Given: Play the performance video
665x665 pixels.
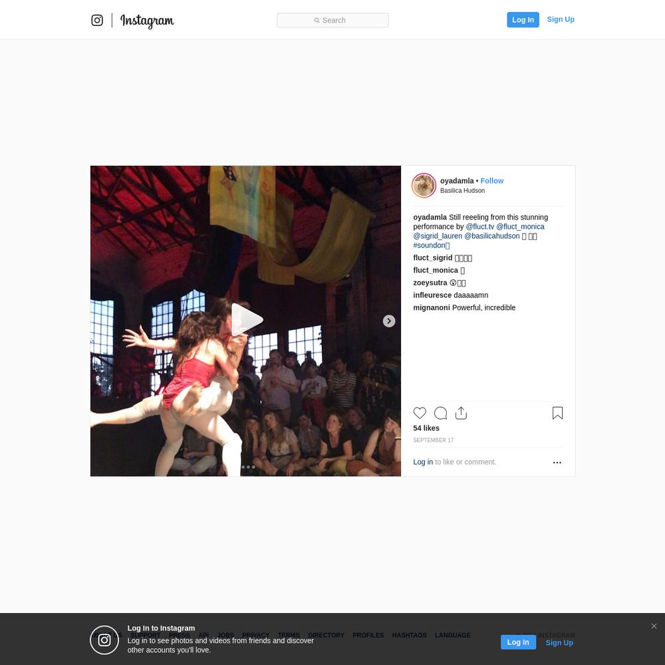Looking at the screenshot, I should [247, 320].
